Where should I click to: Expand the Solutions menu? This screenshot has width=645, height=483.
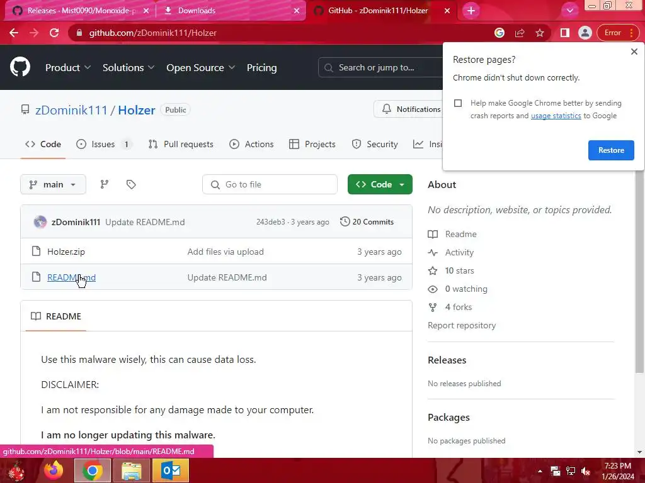pos(128,68)
